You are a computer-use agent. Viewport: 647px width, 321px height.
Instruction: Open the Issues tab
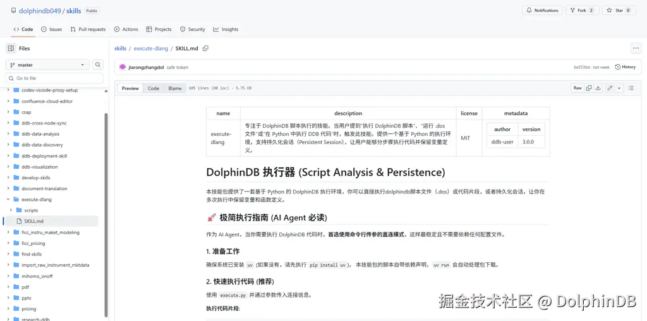point(52,29)
